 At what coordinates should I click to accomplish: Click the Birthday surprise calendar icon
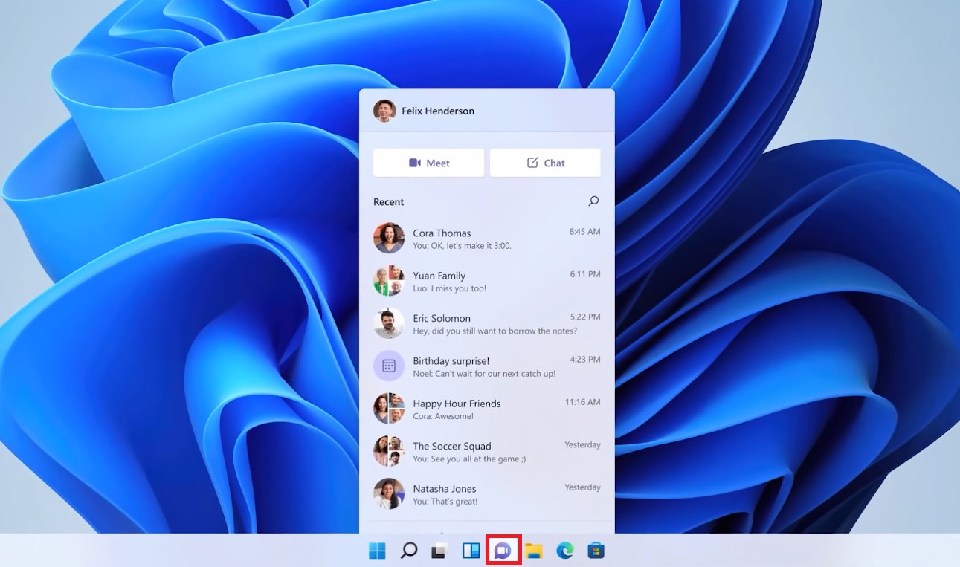(x=389, y=366)
